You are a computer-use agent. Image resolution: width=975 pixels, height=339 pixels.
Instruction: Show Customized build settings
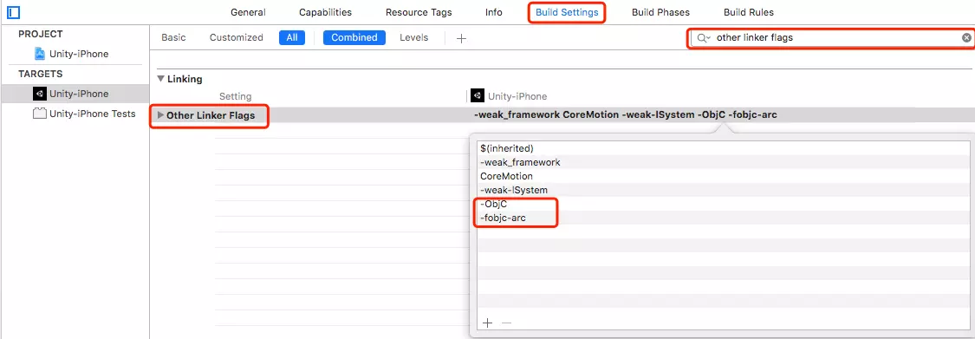pos(237,37)
